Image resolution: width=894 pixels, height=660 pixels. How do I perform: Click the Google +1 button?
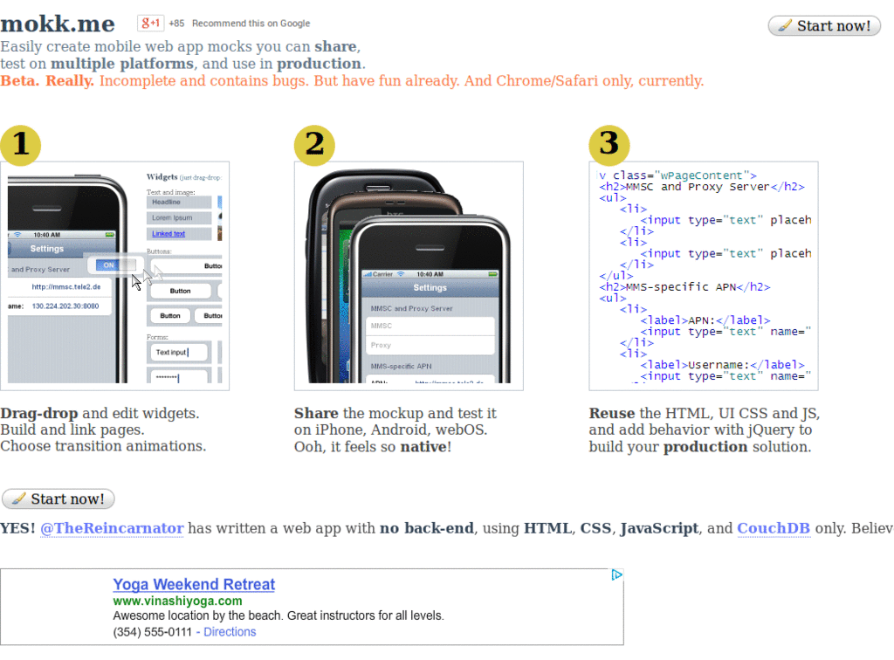click(x=150, y=23)
